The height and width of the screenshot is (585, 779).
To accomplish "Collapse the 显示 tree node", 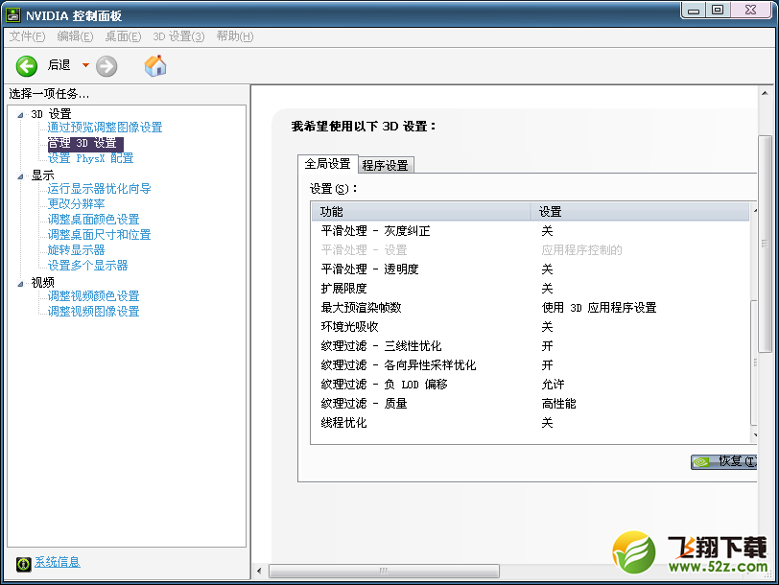I will pos(20,176).
